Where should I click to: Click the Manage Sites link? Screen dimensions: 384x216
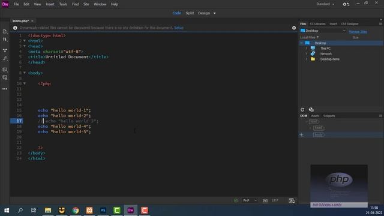click(x=358, y=32)
